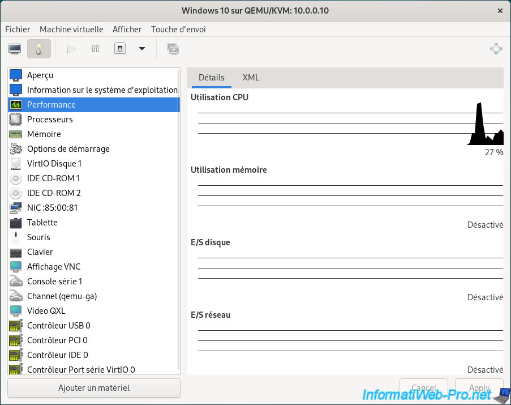This screenshot has height=405, width=511.
Task: Select the VirtIO Disque 1 icon
Action: 16,163
